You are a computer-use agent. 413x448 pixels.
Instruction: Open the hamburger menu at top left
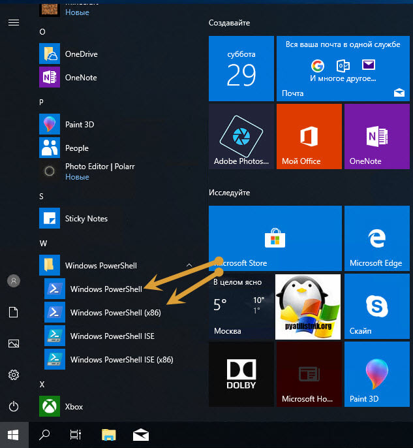(13, 22)
